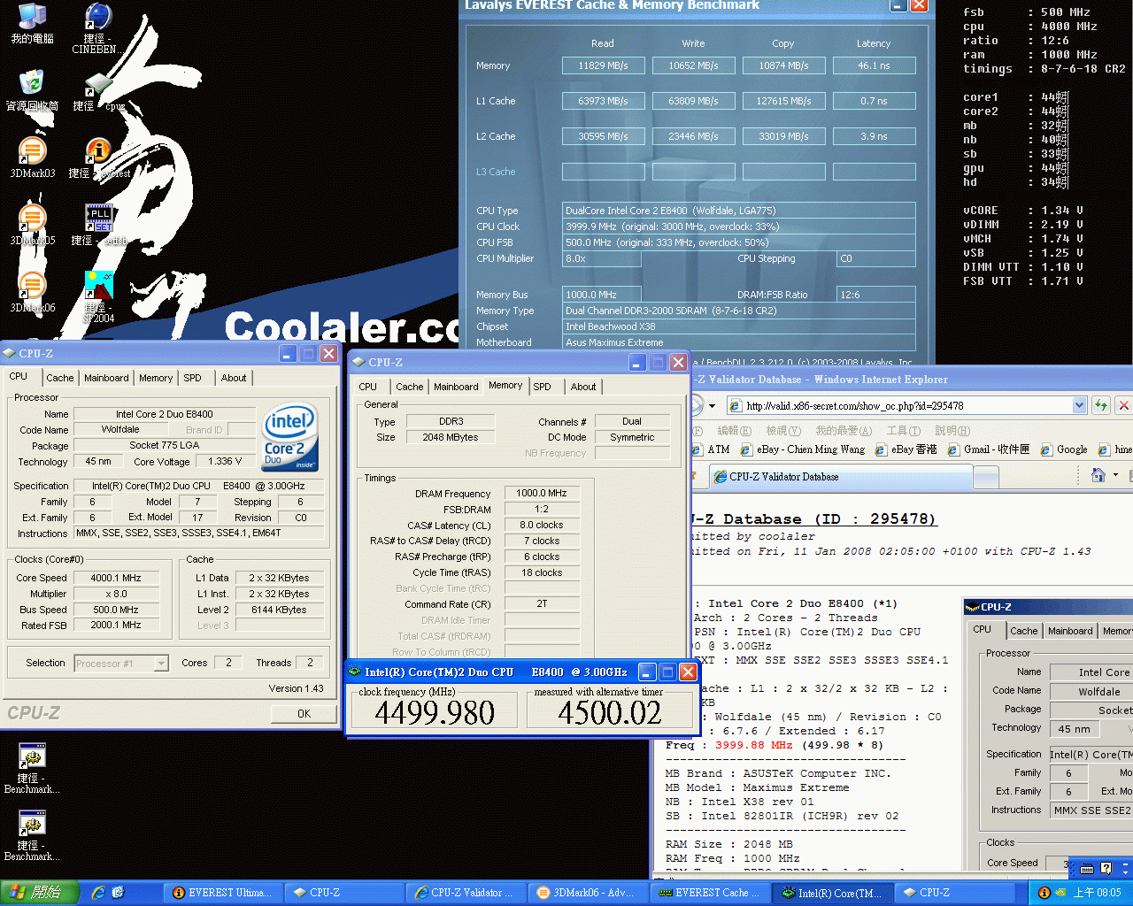The image size is (1133, 906).
Task: Switch to EVEREST Cache taskbar button
Action: coord(708,893)
